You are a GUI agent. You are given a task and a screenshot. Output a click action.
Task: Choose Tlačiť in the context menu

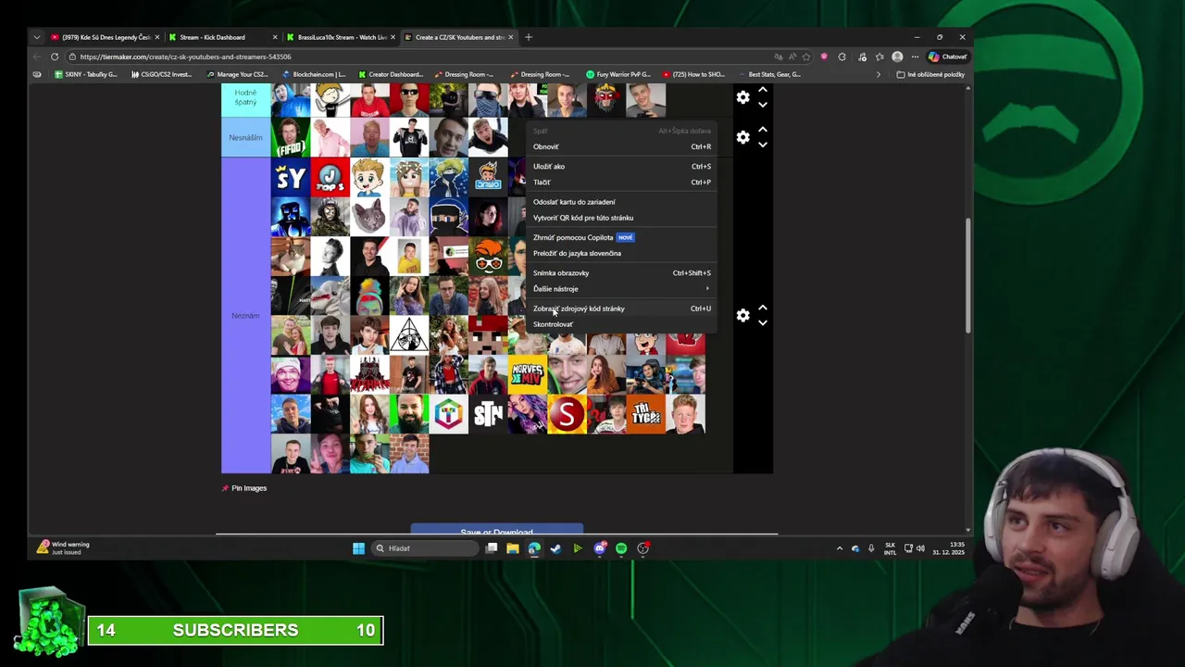621,182
